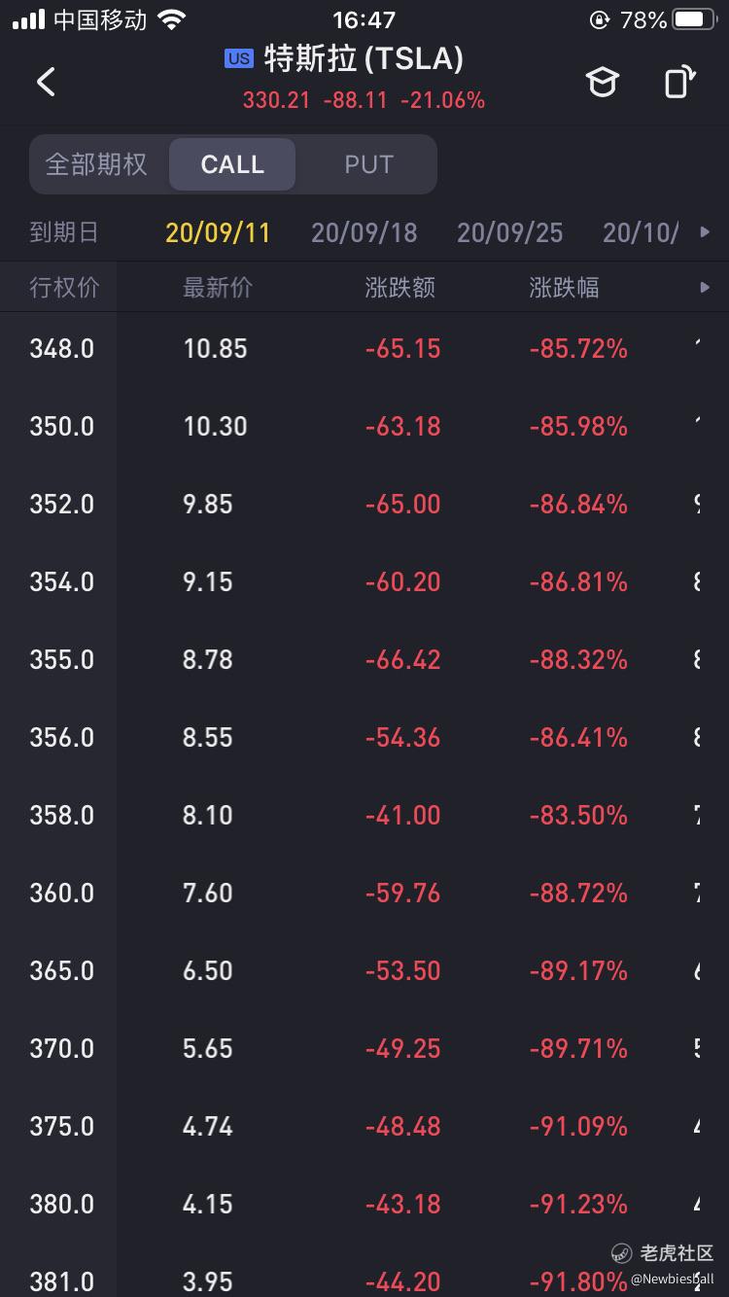Tap the US market badge icon
729x1297 pixels.
coord(239,59)
